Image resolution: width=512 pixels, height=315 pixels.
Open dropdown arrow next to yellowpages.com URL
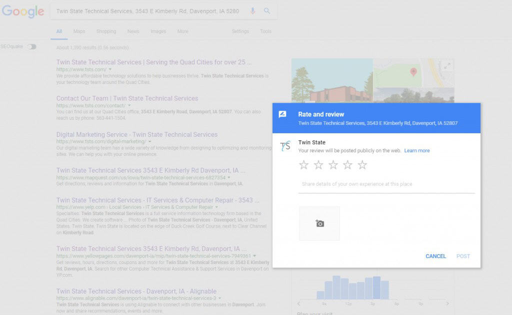(254, 256)
